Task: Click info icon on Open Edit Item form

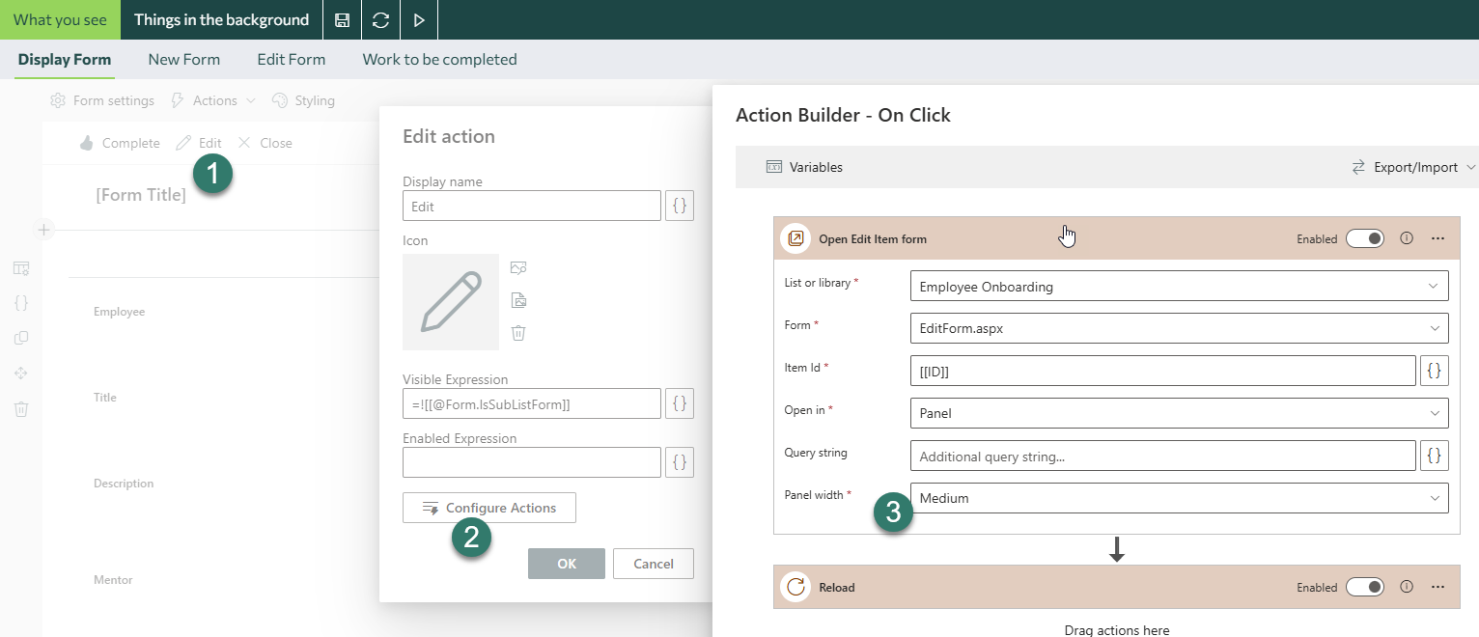Action: coord(1407,238)
